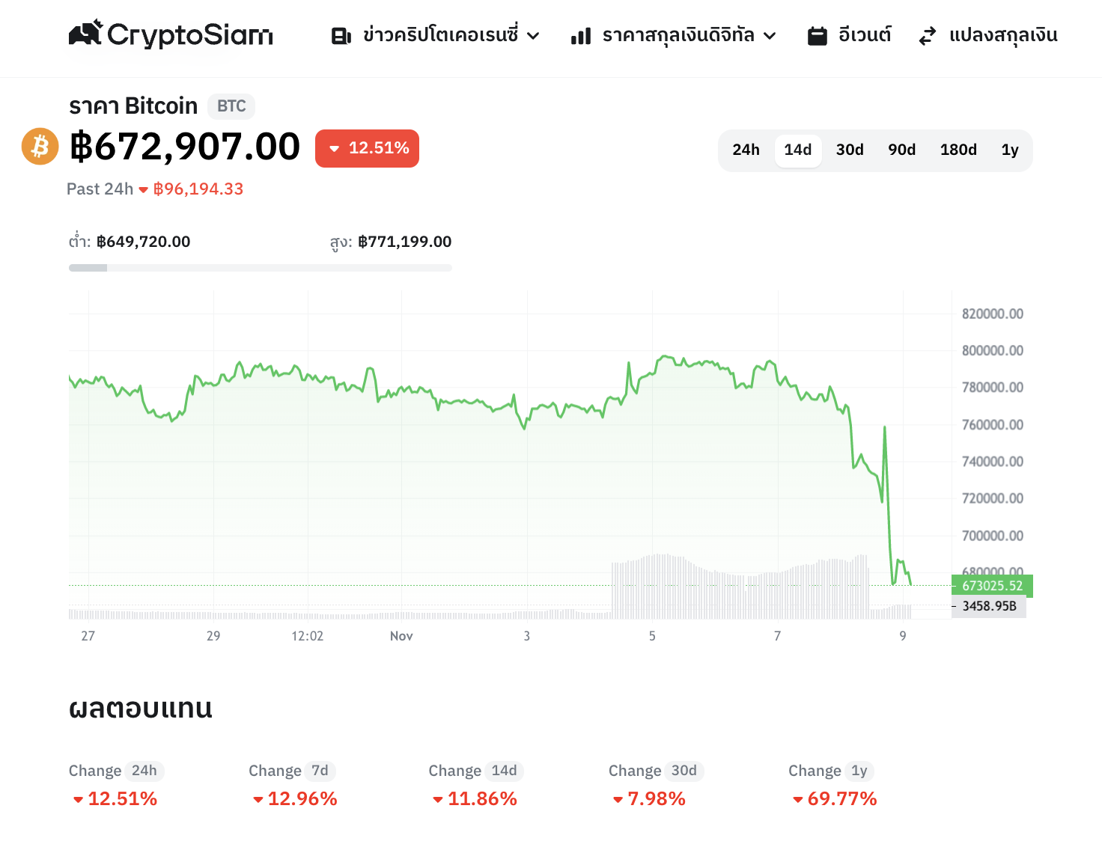Click the x-axis date label 9
The image size is (1102, 856).
point(903,636)
